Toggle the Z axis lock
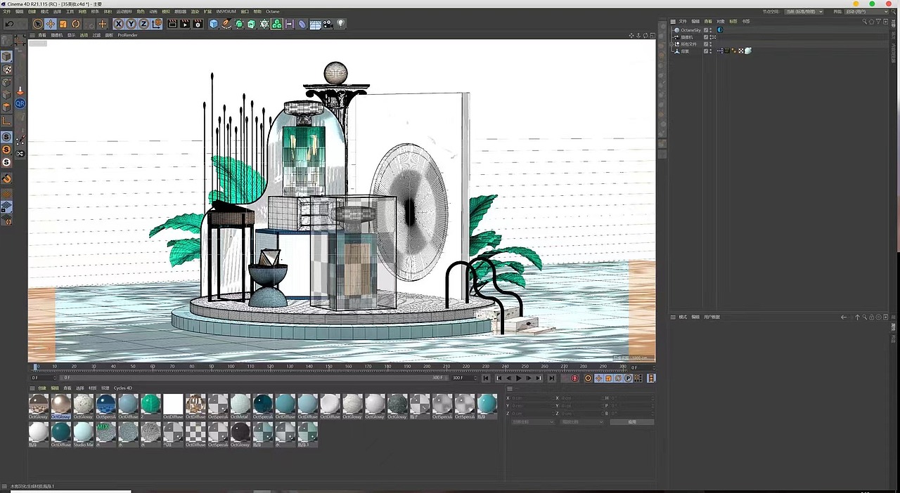 [x=143, y=24]
